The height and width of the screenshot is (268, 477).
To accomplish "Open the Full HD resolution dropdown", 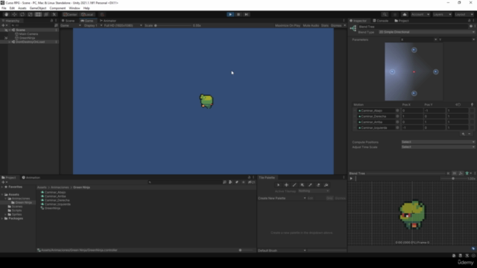I will (x=123, y=25).
